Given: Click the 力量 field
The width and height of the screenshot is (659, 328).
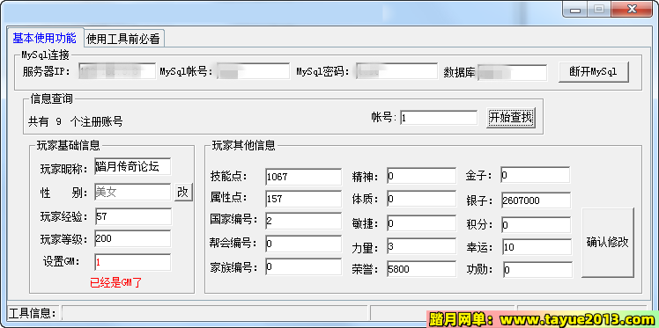Looking at the screenshot, I should point(421,246).
